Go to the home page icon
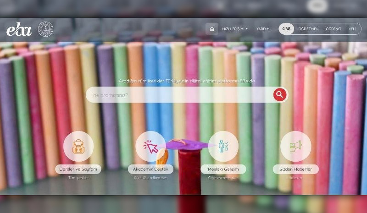 (211, 29)
